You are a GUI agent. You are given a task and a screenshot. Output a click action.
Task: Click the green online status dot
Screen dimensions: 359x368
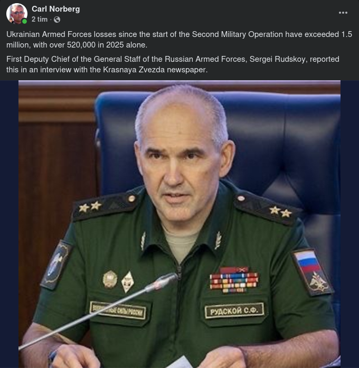(24, 21)
